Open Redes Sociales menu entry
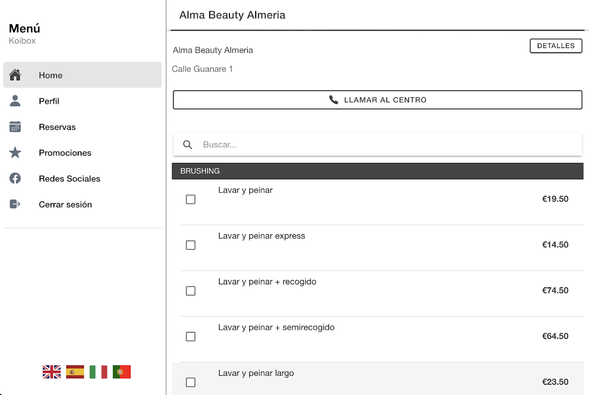Screen dimensions: 589x395 tap(82, 178)
